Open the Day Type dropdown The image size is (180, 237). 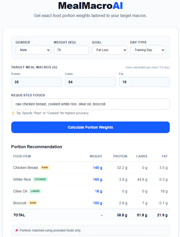coord(148,50)
